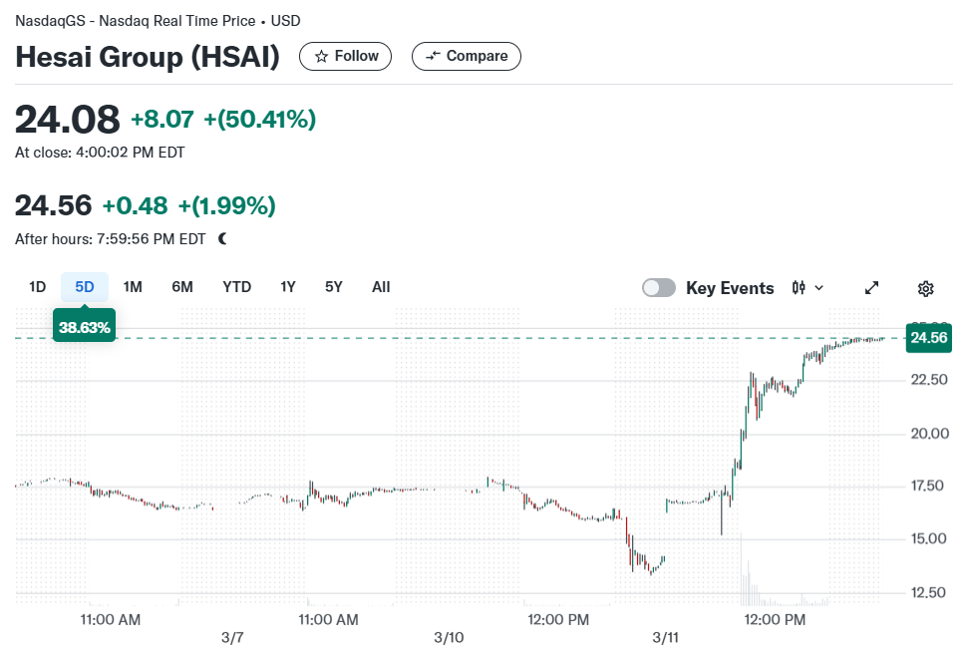Viewport: 965px width, 659px height.
Task: Show the 5Y chart range
Action: click(334, 287)
